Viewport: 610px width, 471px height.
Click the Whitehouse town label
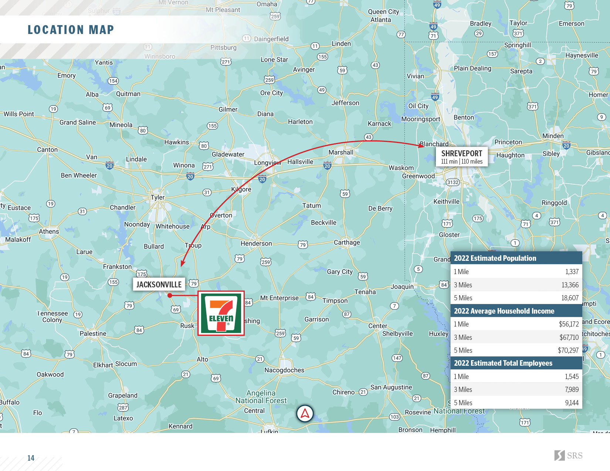pyautogui.click(x=173, y=226)
